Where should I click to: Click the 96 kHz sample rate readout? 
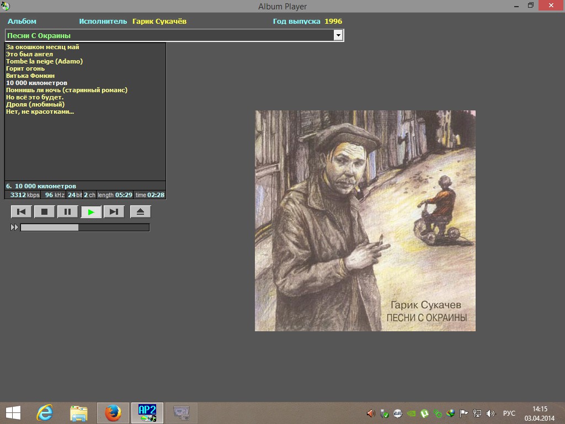point(55,195)
